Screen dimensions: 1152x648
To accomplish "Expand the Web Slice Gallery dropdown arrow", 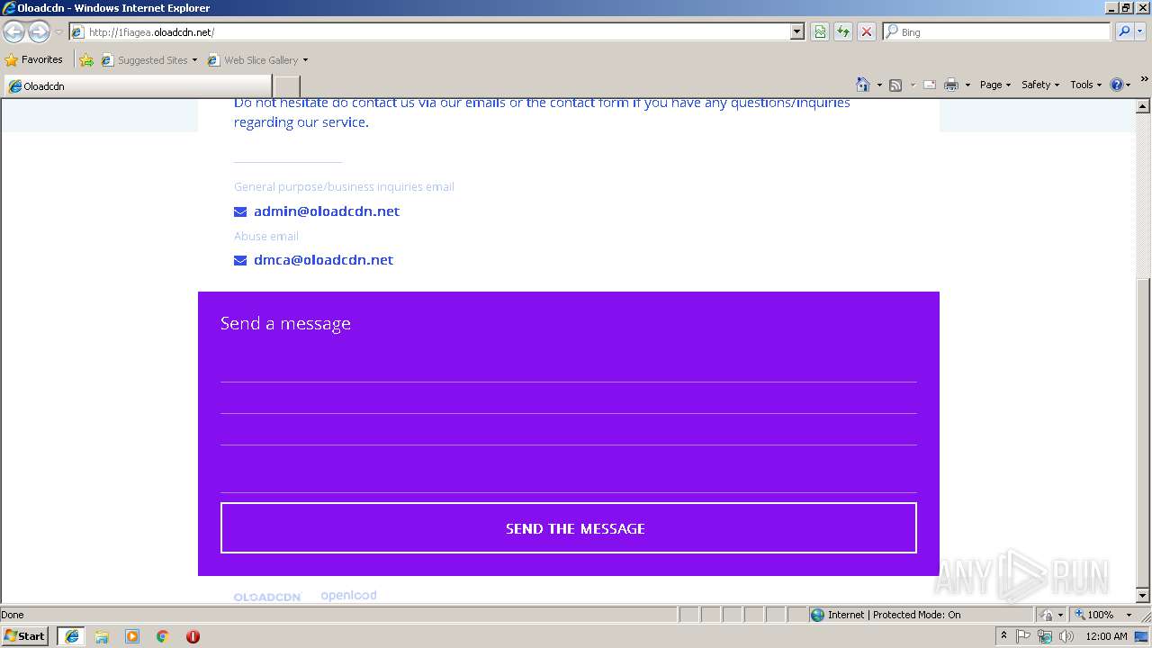I will point(305,60).
